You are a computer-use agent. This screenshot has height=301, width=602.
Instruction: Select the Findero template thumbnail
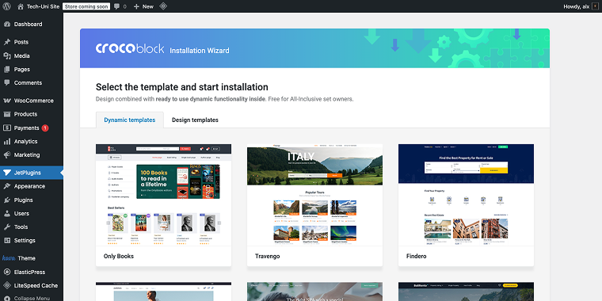pyautogui.click(x=466, y=195)
